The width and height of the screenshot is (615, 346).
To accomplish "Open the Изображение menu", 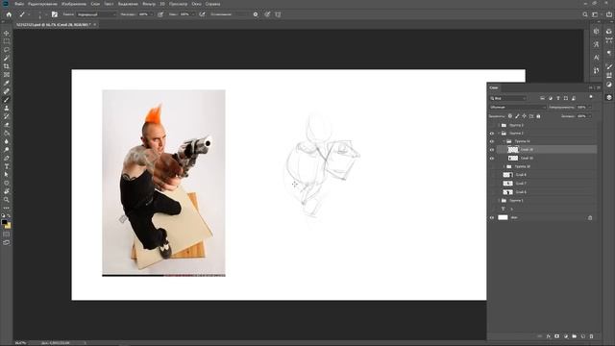I will (74, 4).
